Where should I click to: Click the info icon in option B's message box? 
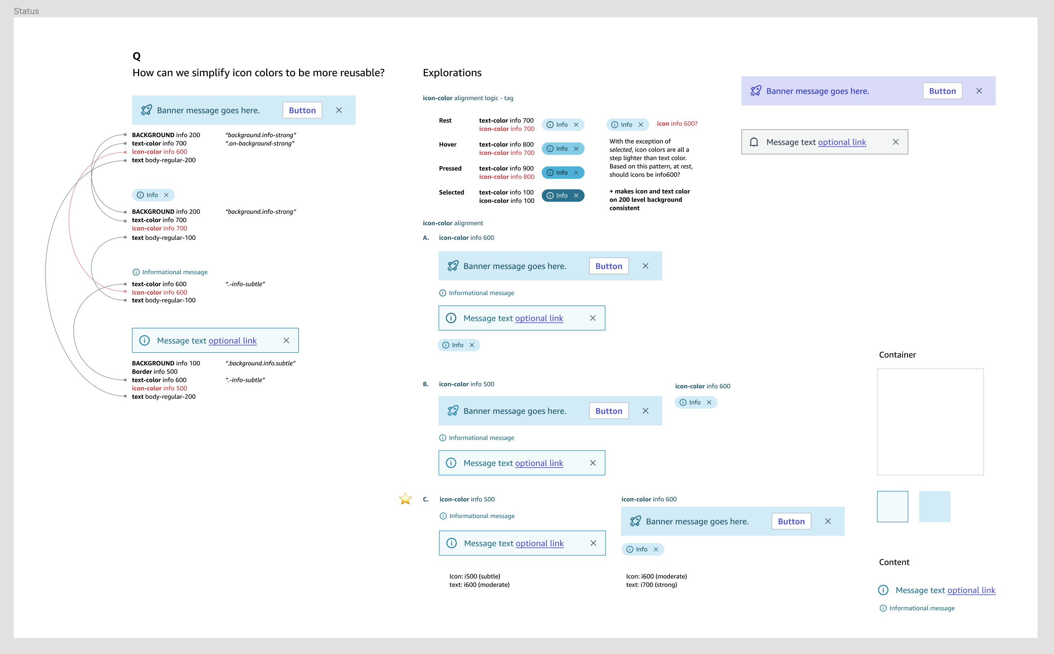451,463
